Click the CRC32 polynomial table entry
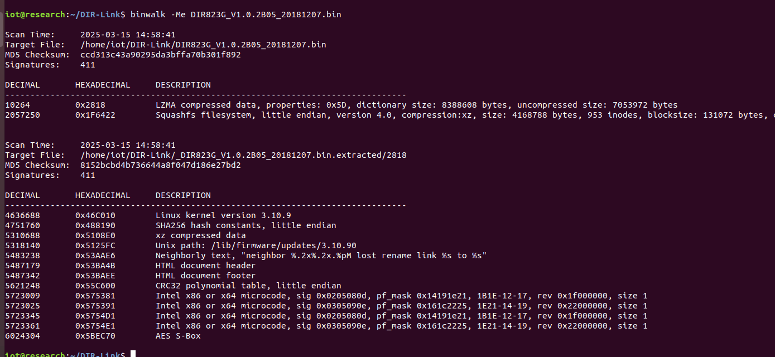The image size is (775, 357). (248, 286)
